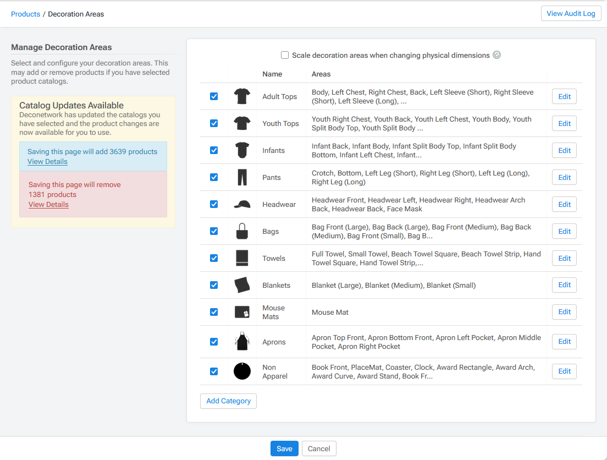Click the Aprons category icon
Viewport: 607px width, 460px height.
pyautogui.click(x=242, y=342)
